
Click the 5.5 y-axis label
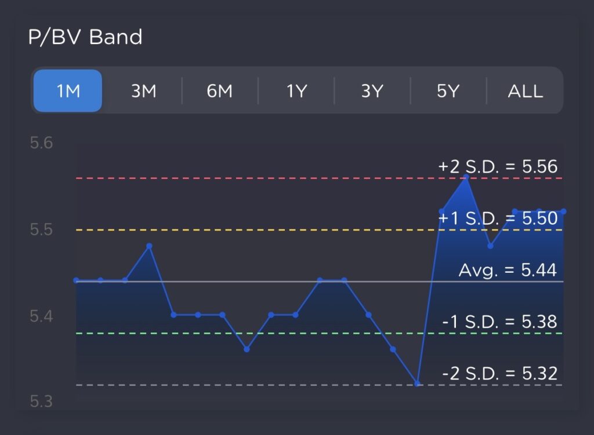point(41,230)
